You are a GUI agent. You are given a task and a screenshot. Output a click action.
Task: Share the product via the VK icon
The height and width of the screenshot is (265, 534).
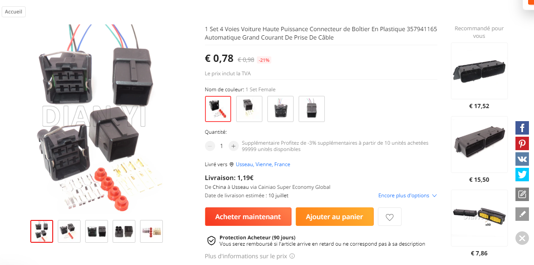pyautogui.click(x=522, y=159)
